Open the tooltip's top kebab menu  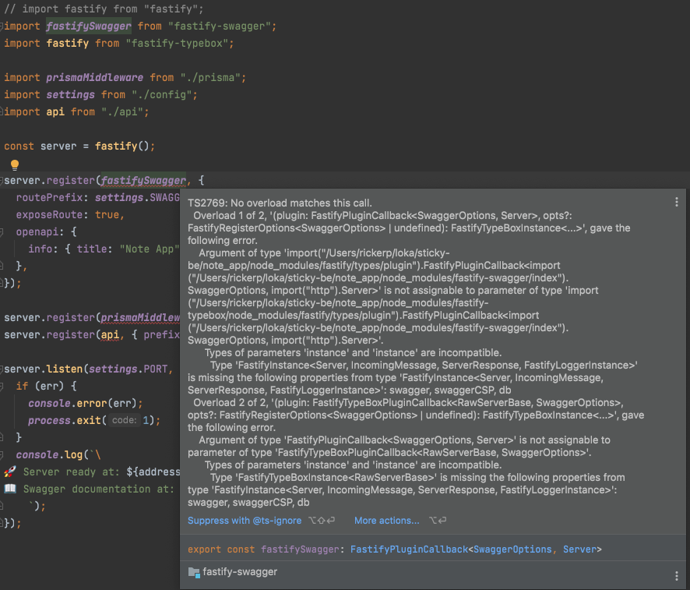pos(676,202)
